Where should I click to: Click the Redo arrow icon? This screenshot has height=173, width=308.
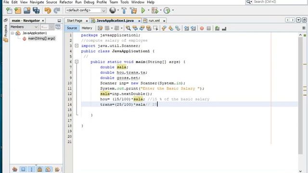point(57,10)
